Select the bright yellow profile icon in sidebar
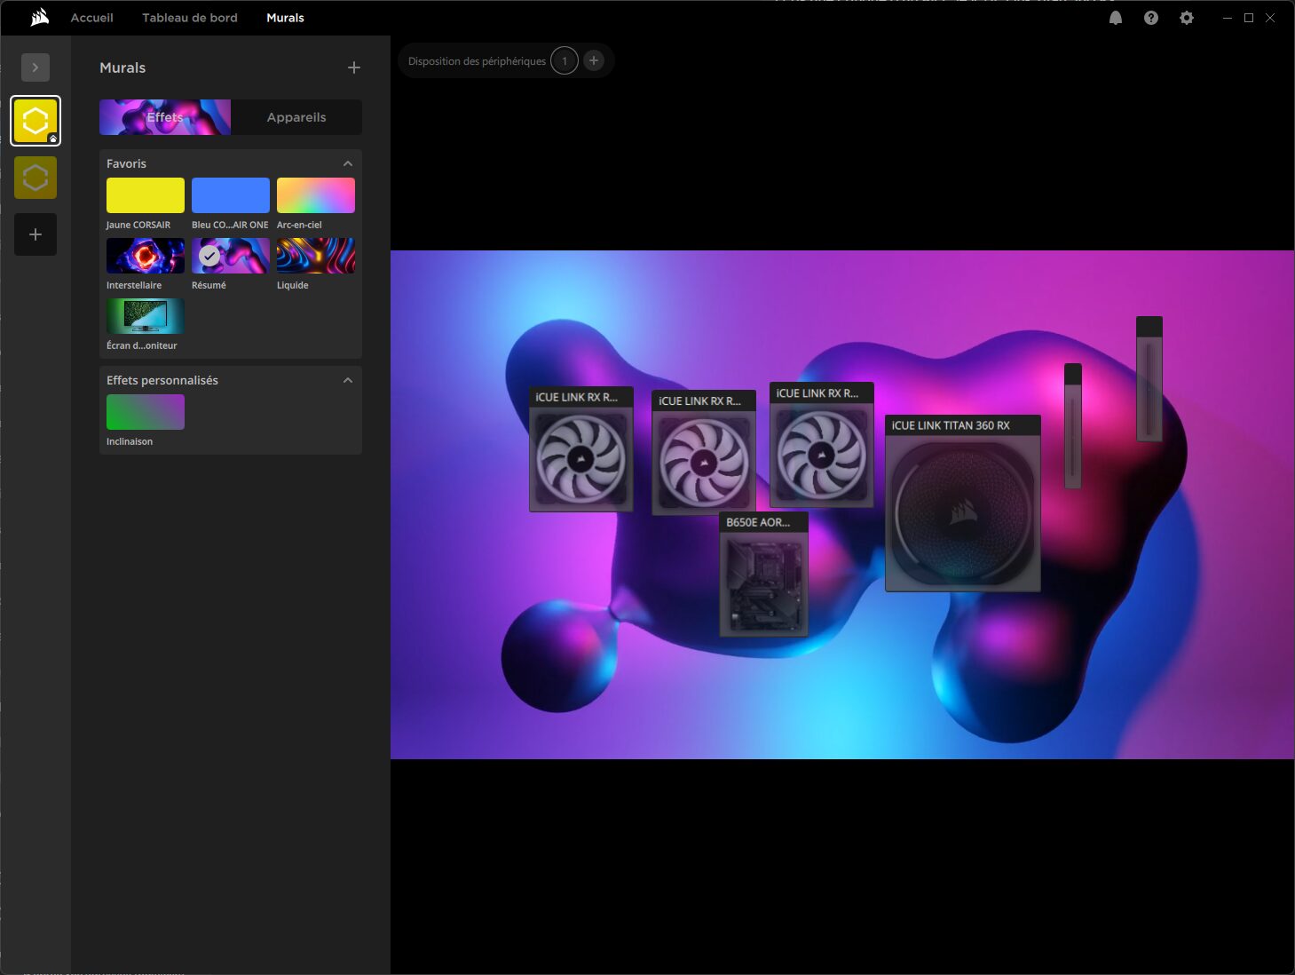This screenshot has height=975, width=1295. [x=36, y=121]
